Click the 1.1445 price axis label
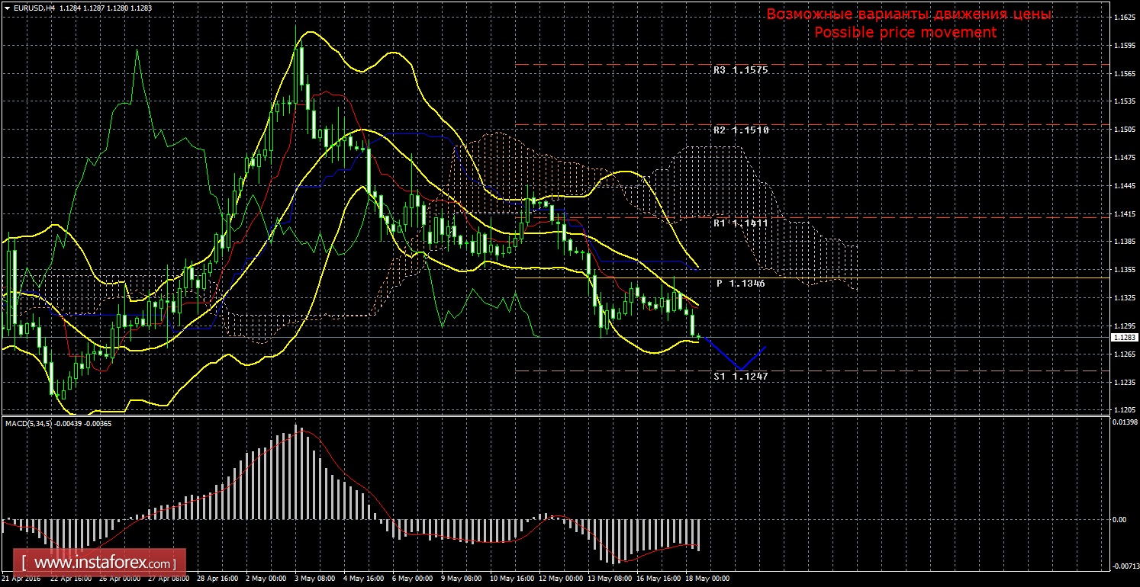Image resolution: width=1140 pixels, height=587 pixels. click(1125, 186)
